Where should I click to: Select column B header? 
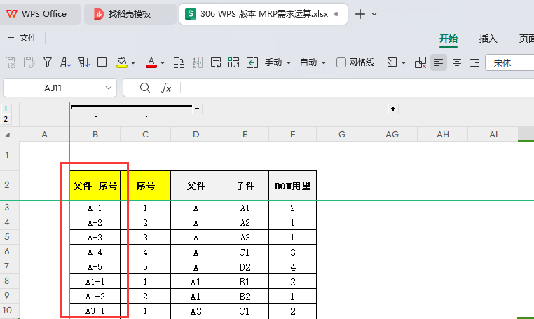click(95, 135)
